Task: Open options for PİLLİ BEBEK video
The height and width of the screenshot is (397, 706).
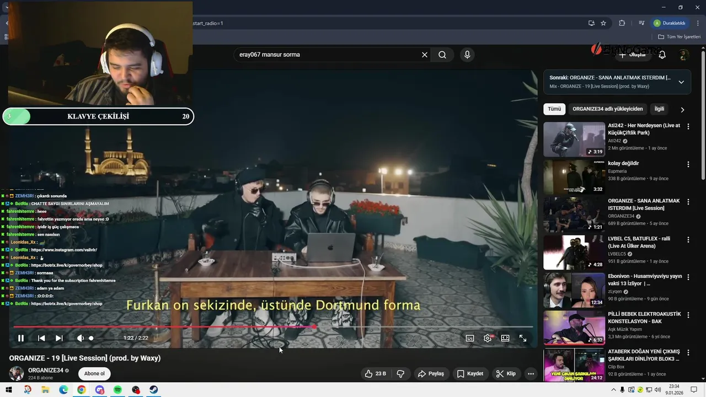Action: click(x=688, y=315)
